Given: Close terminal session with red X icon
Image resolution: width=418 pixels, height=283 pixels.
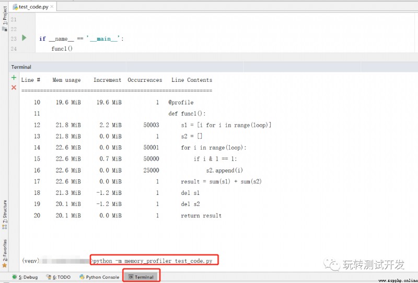Looking at the screenshot, I should tap(14, 88).
